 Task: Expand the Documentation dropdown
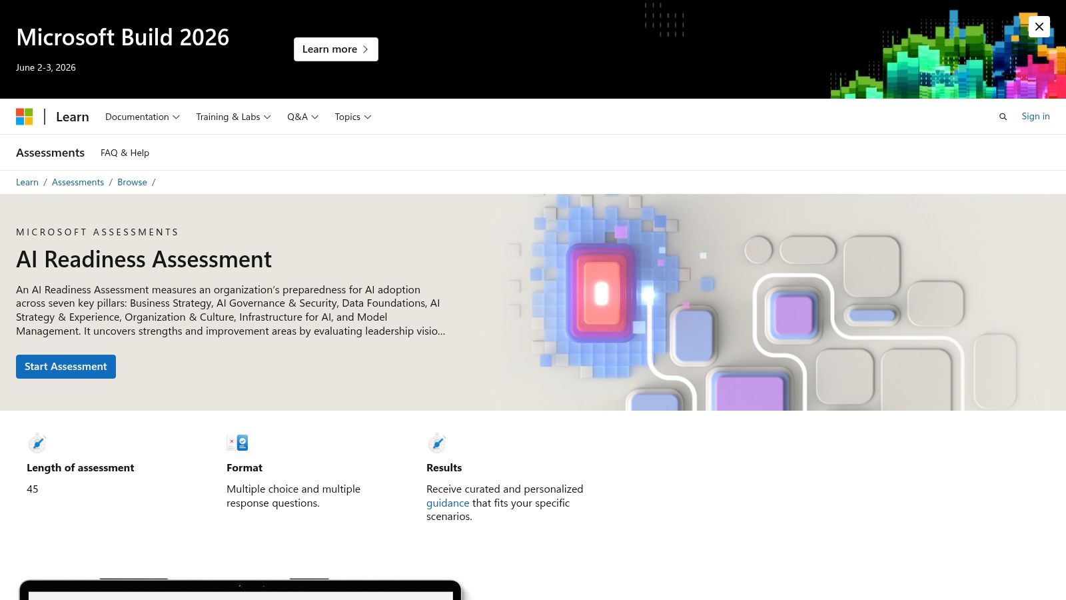click(x=143, y=117)
